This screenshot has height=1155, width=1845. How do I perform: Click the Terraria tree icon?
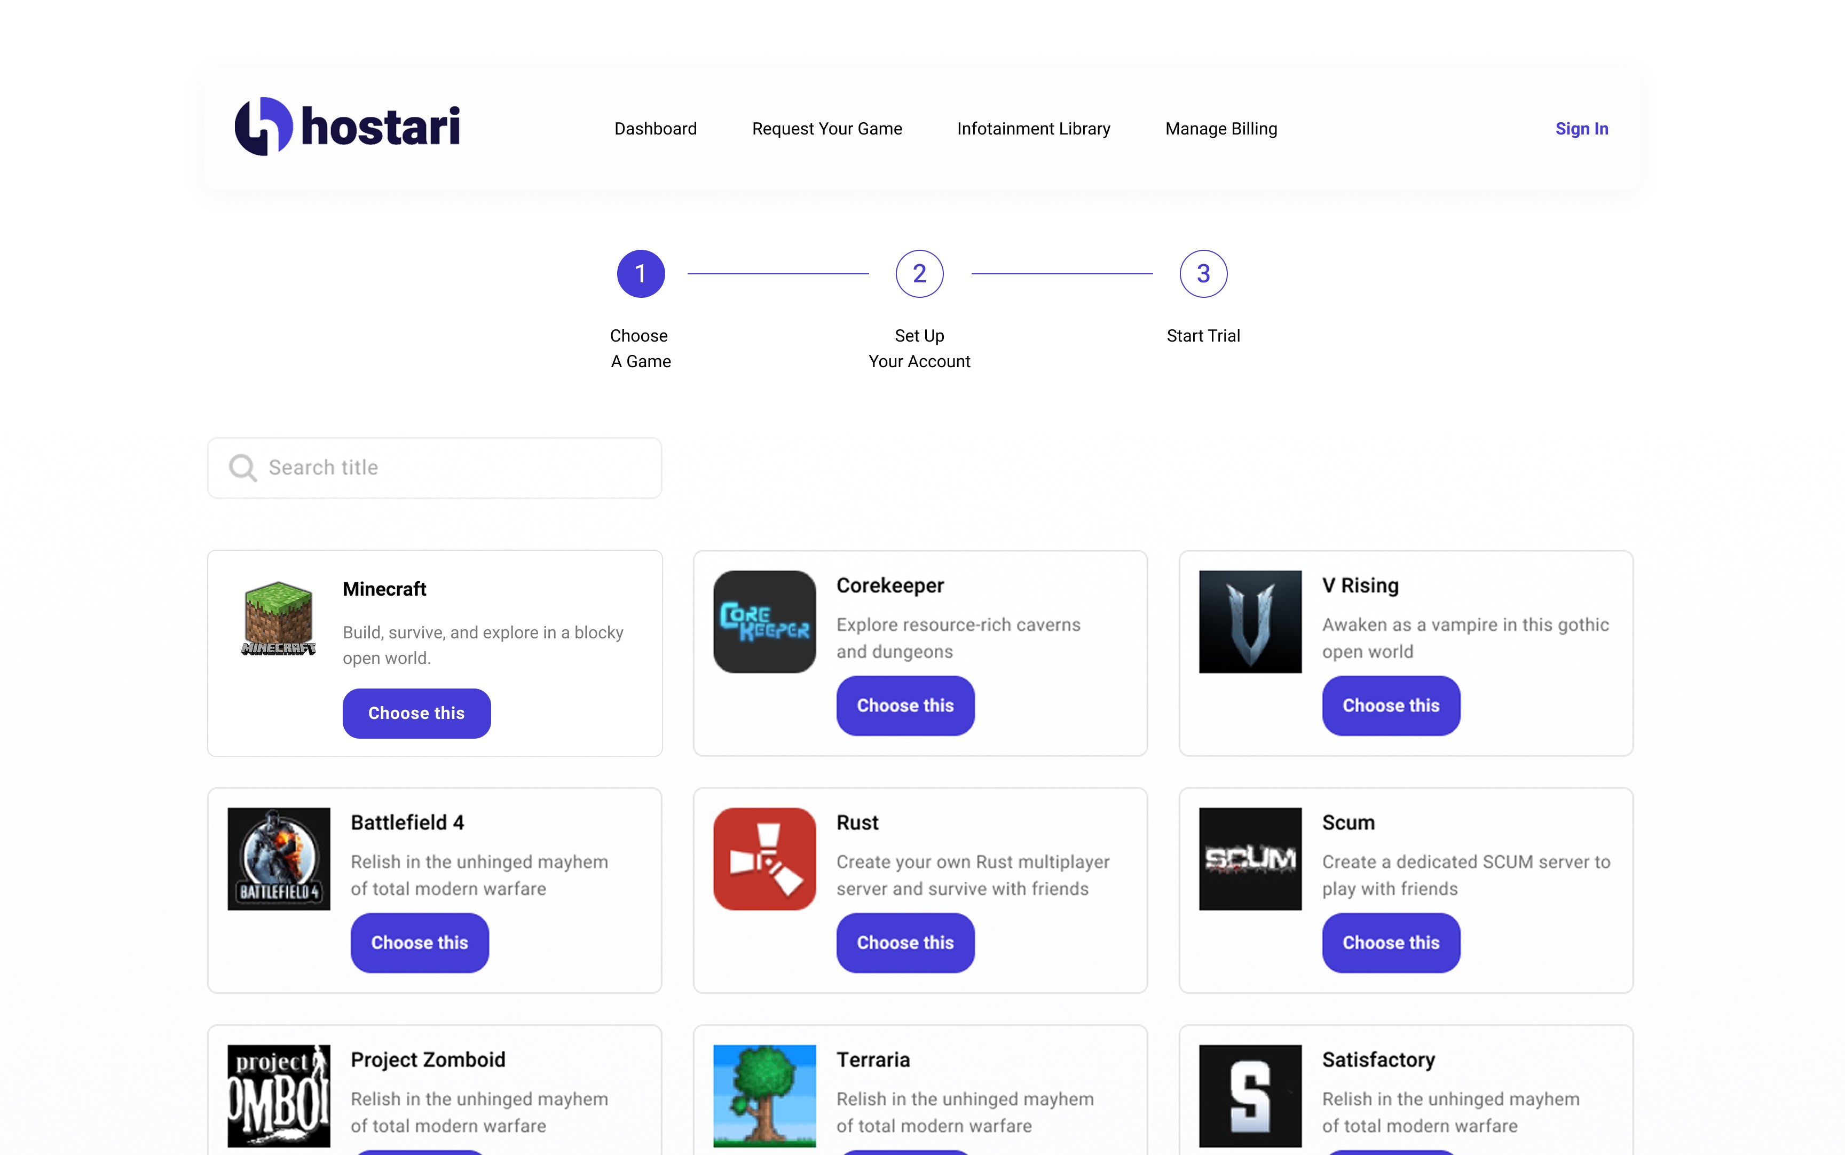pyautogui.click(x=764, y=1096)
